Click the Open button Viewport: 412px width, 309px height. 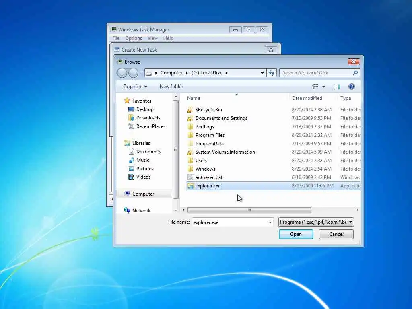click(x=296, y=234)
